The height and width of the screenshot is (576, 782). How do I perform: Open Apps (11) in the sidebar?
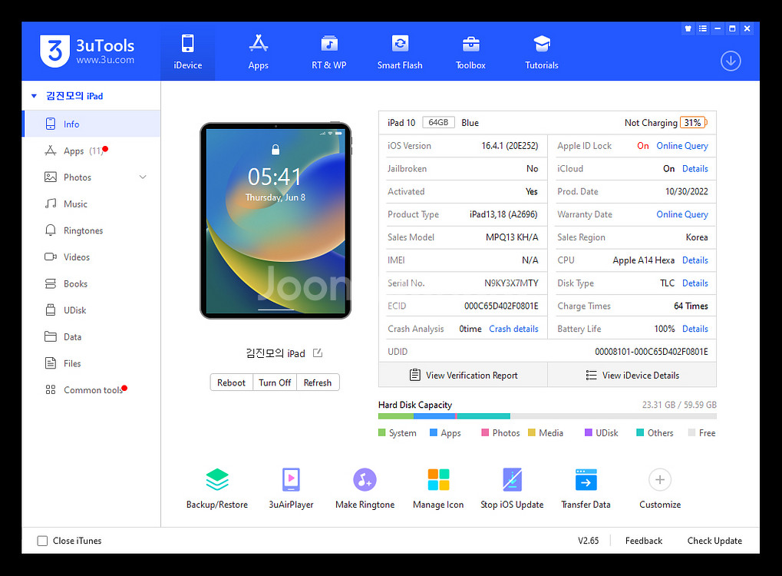(92, 151)
